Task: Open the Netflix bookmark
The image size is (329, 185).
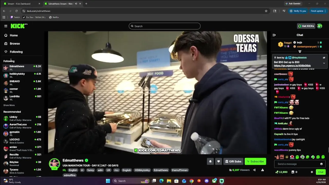Action: 54,17
